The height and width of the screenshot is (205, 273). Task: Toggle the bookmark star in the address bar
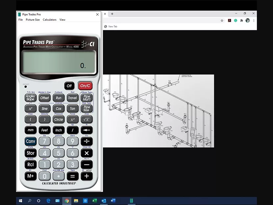pyautogui.click(x=222, y=20)
